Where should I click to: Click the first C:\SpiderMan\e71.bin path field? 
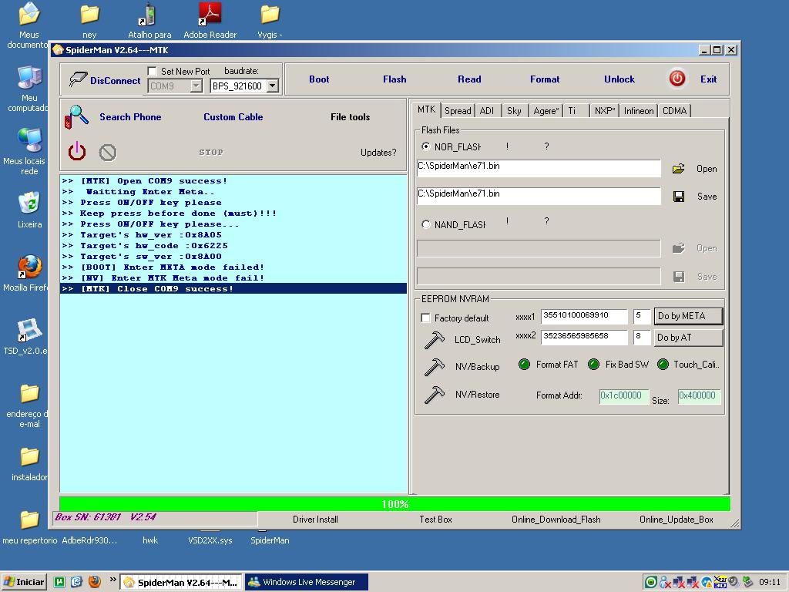(x=539, y=169)
